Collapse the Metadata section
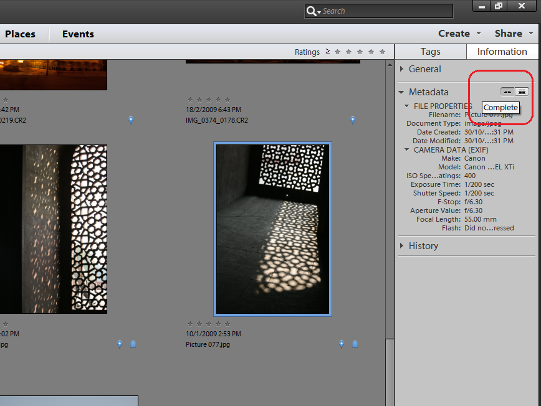Image resolution: width=541 pixels, height=406 pixels. [x=402, y=92]
